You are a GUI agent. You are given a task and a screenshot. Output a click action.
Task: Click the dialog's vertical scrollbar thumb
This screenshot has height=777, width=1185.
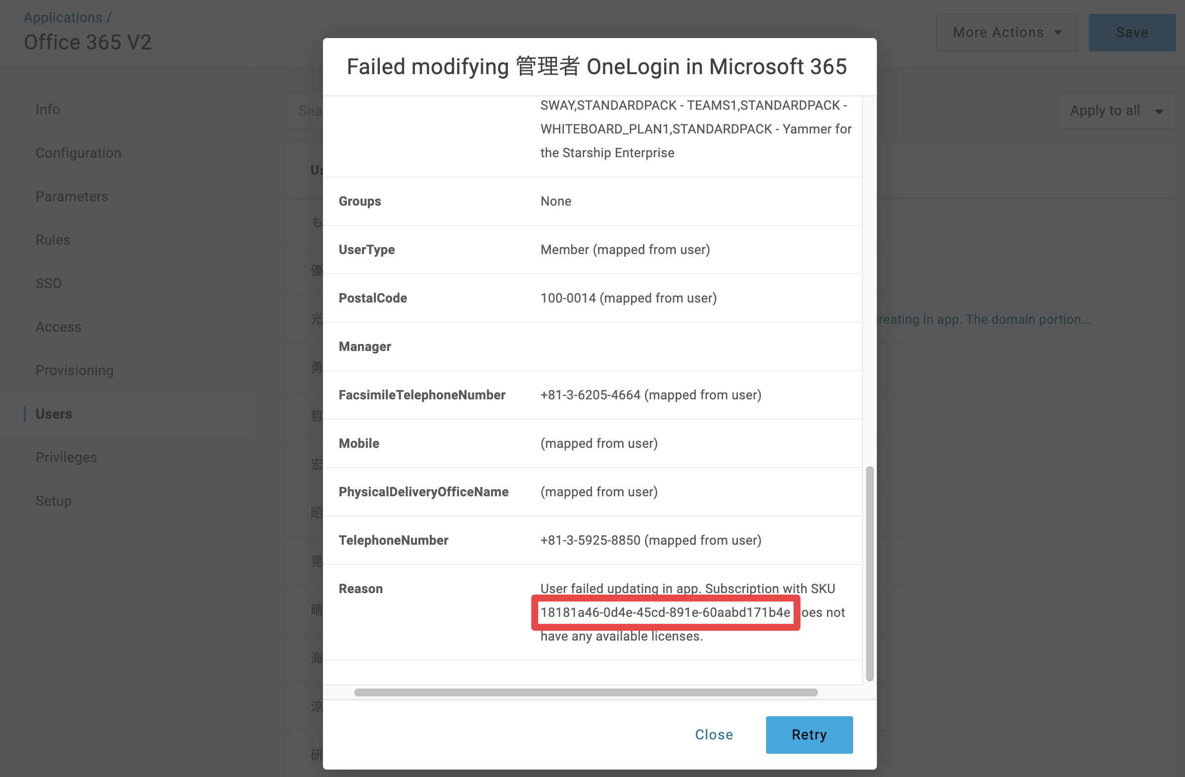coord(869,573)
